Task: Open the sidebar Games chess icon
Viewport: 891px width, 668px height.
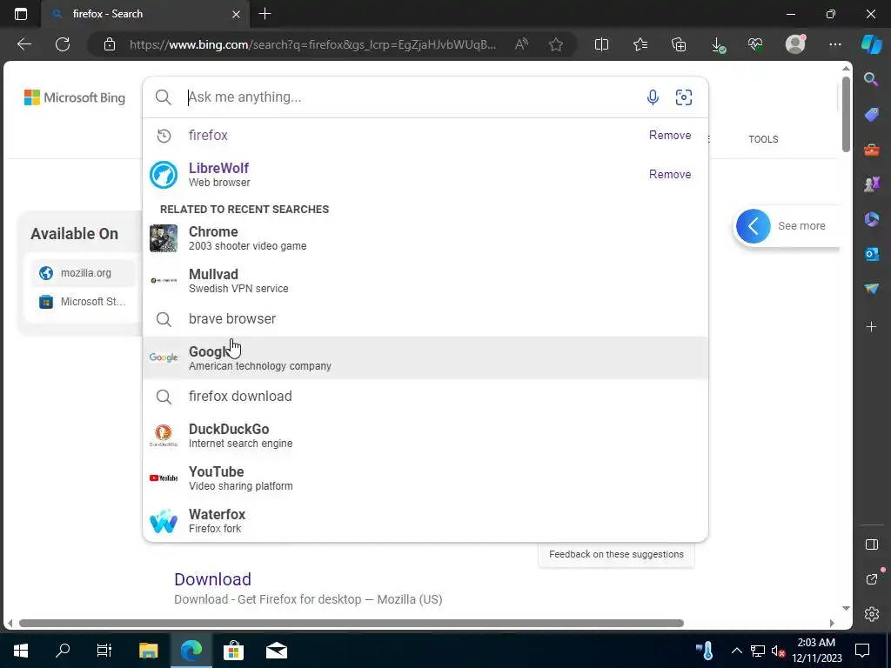Action: [x=871, y=184]
